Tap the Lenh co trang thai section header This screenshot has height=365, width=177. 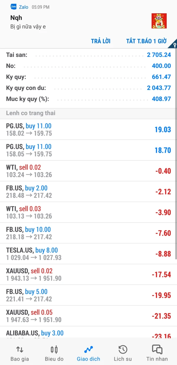(x=31, y=113)
